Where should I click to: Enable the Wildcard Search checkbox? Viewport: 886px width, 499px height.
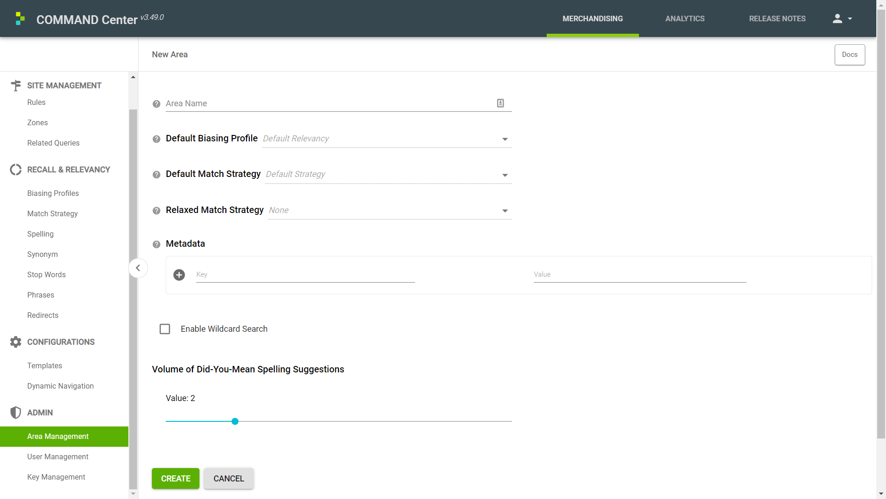coord(165,329)
